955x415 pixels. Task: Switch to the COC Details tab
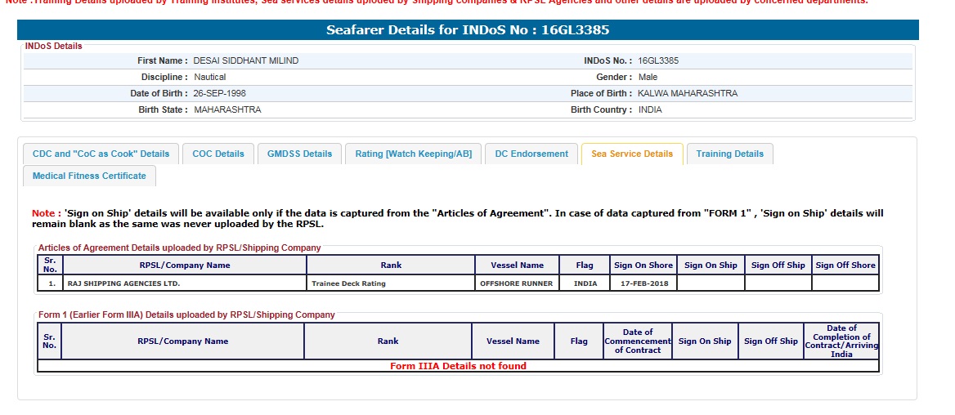(x=218, y=154)
